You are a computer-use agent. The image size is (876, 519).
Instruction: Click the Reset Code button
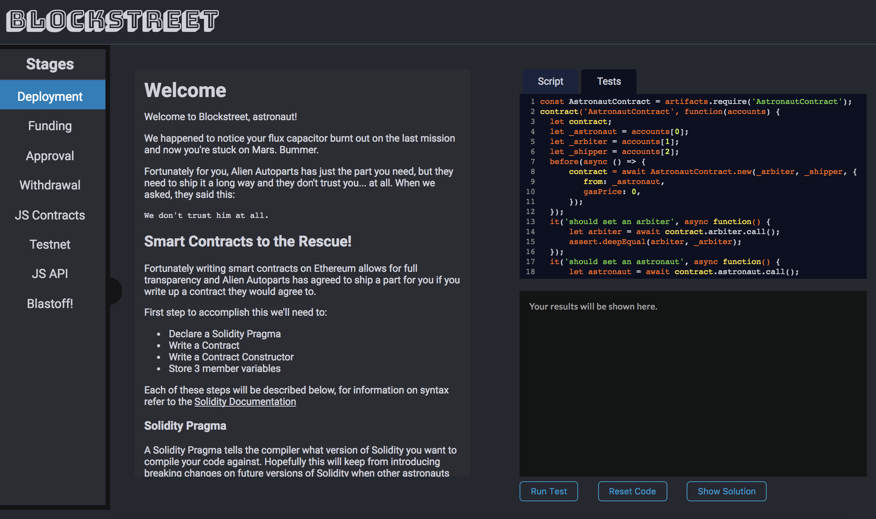632,491
